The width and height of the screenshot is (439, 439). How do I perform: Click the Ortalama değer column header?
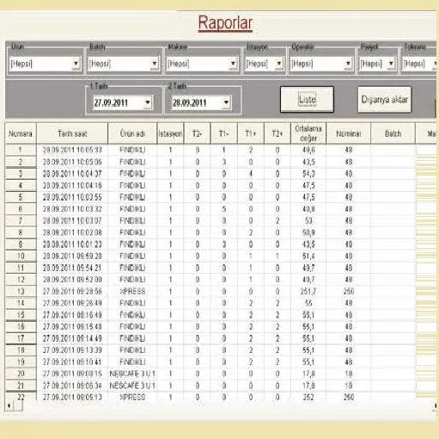(308, 133)
